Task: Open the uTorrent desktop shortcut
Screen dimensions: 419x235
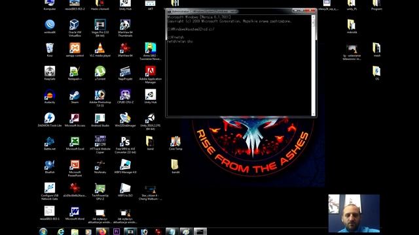Action: pos(100,73)
